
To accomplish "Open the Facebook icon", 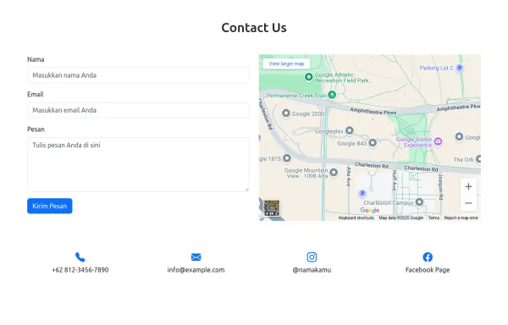I will pyautogui.click(x=428, y=257).
